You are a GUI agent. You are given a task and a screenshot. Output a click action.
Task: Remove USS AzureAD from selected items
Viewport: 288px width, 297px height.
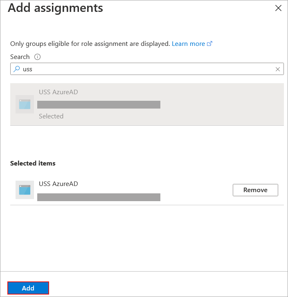[x=255, y=190]
